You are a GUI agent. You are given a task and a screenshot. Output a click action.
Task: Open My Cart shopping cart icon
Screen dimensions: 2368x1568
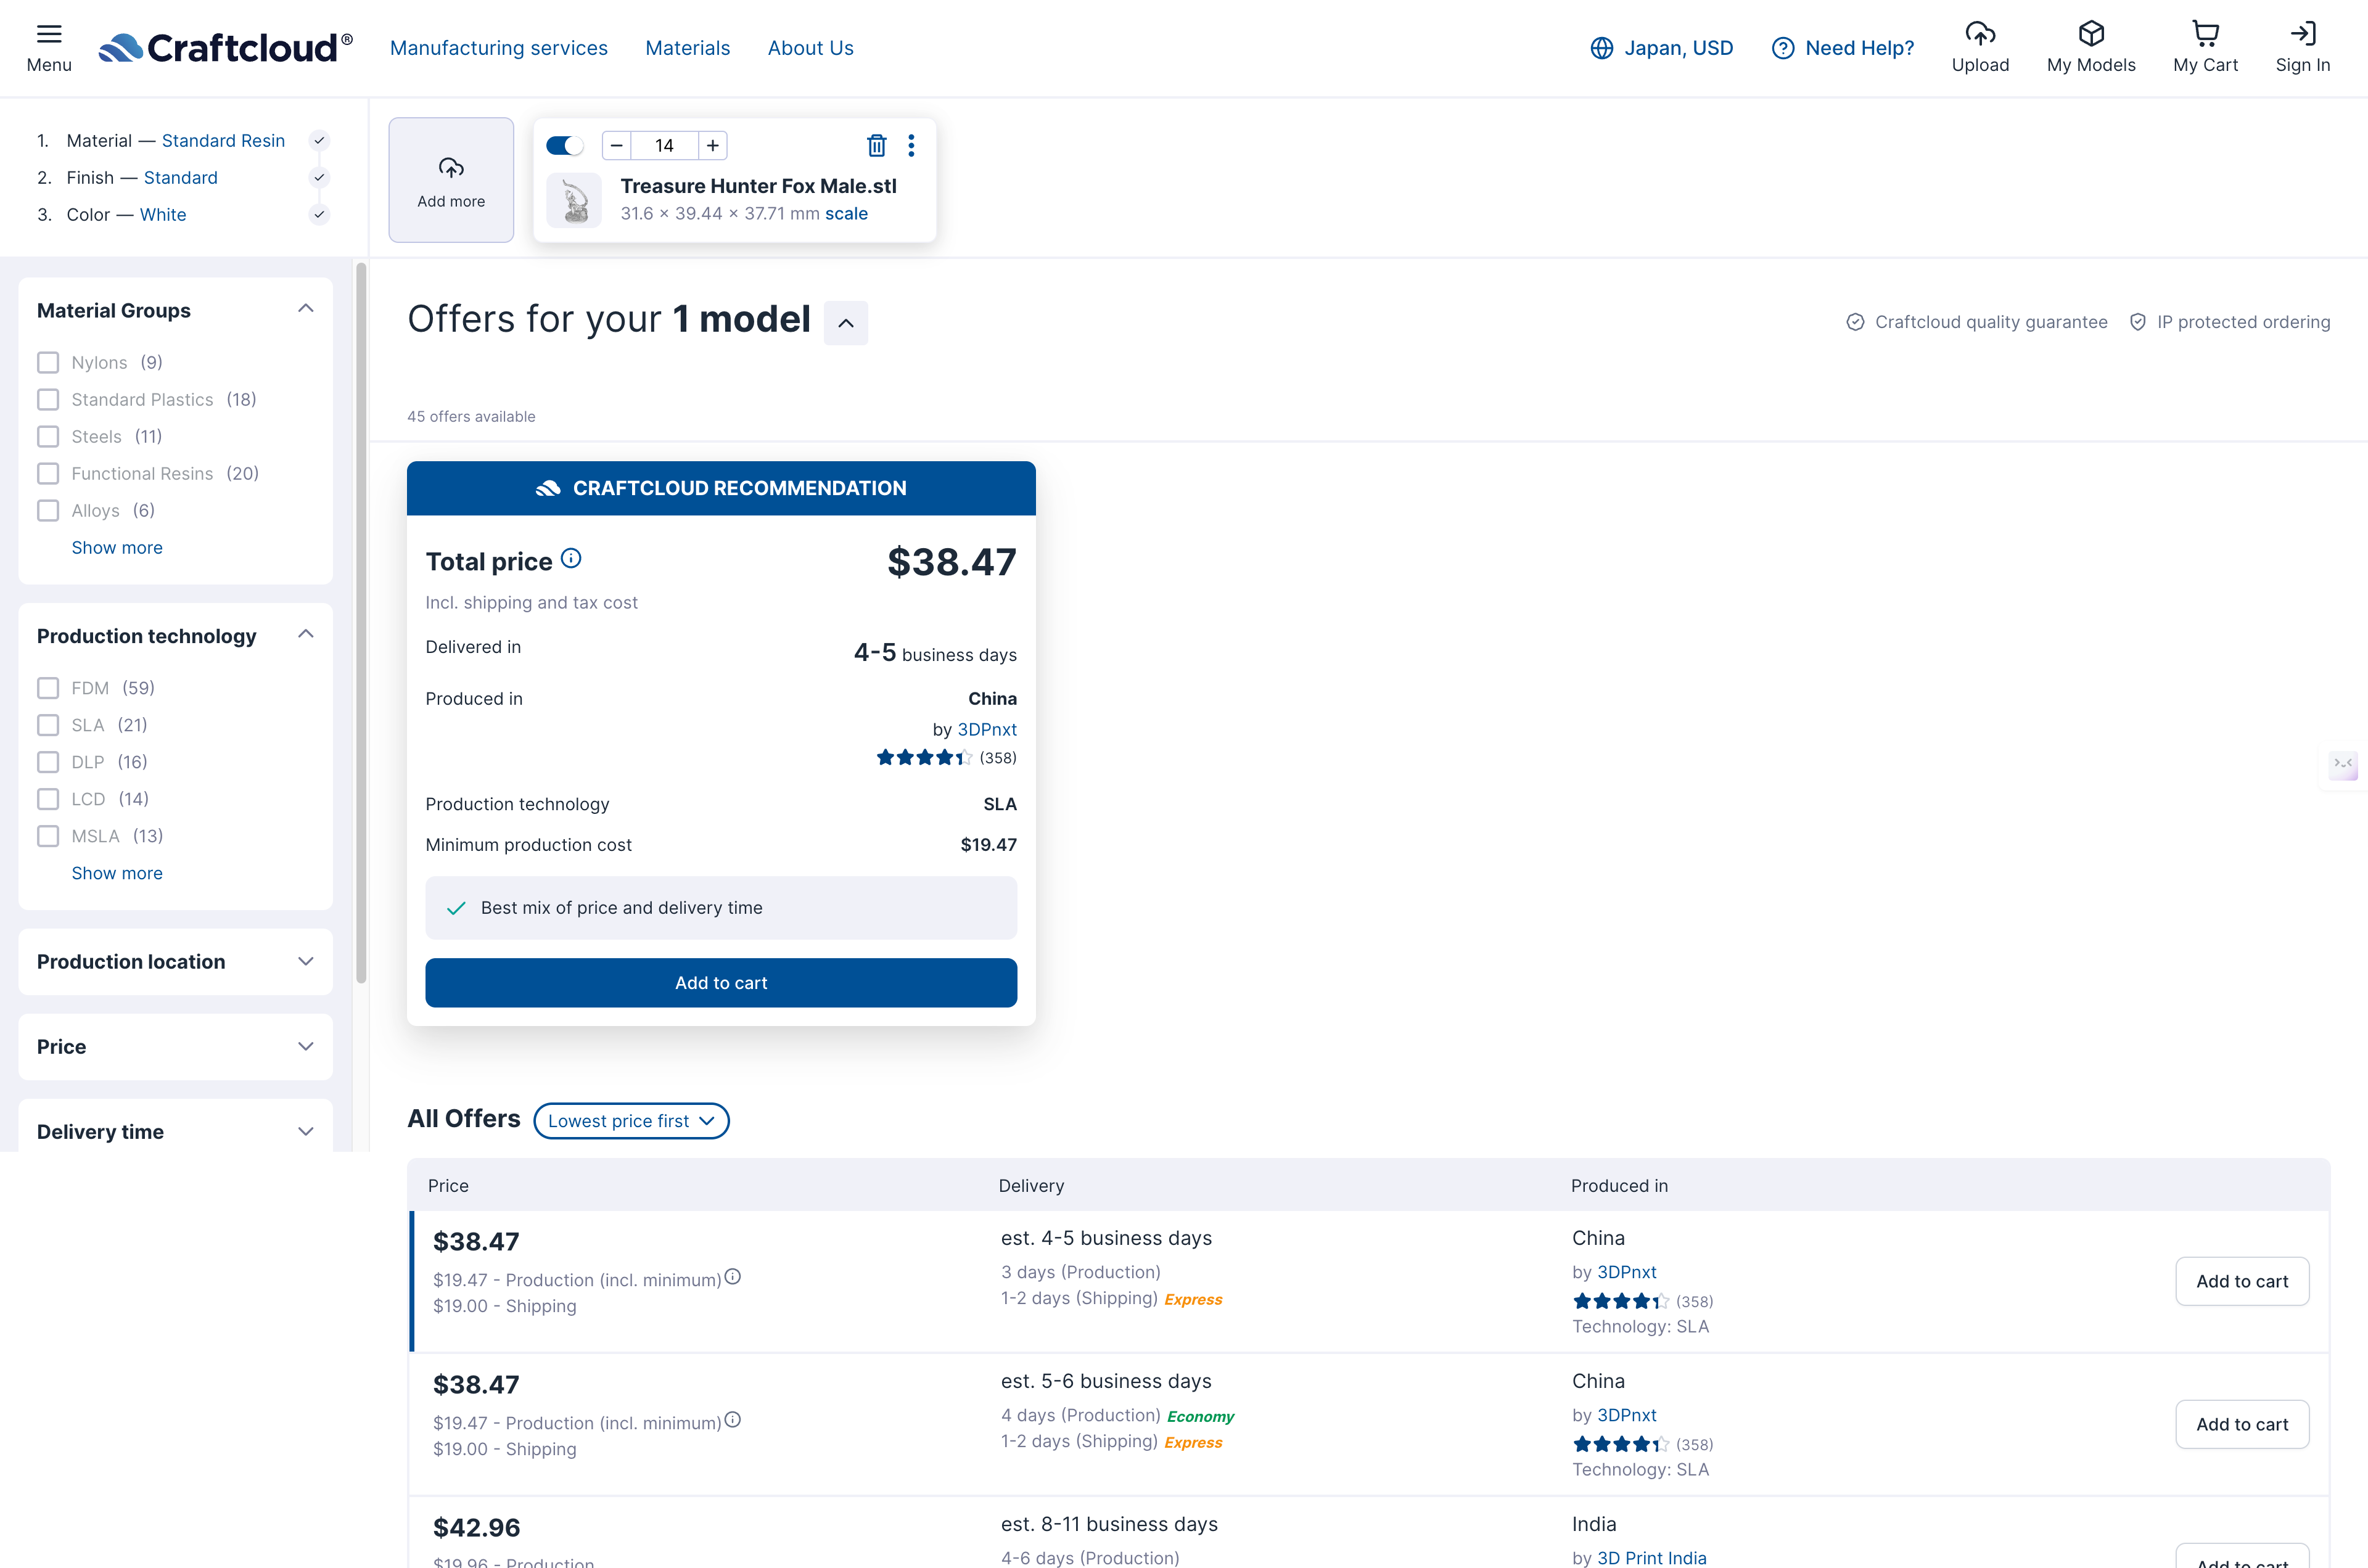tap(2204, 35)
